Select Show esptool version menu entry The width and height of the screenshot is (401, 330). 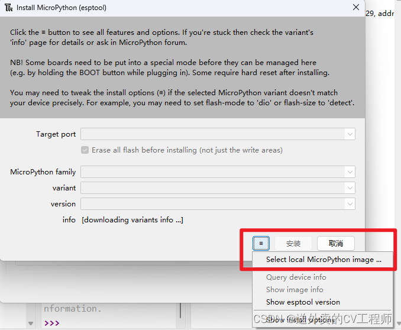click(x=323, y=302)
